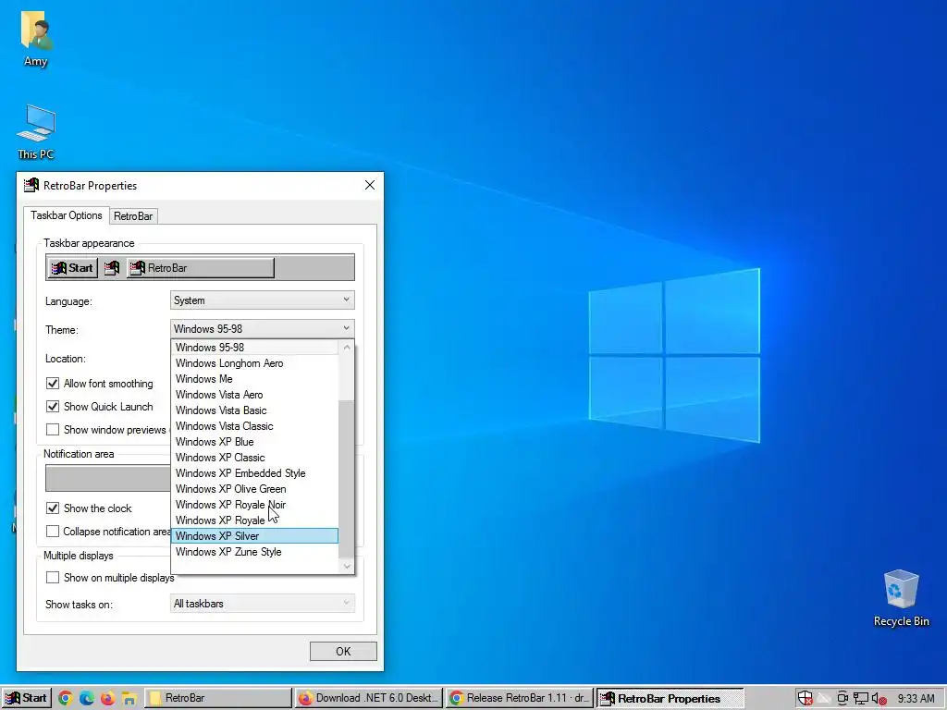Click theme list scrollbar down arrow
Viewport: 947px width, 710px height.
click(x=347, y=566)
